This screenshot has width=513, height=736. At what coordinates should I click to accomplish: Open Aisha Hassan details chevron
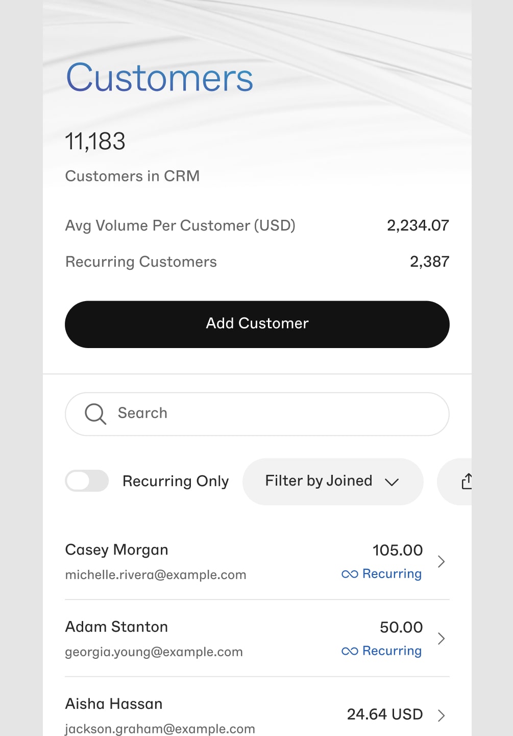click(442, 715)
